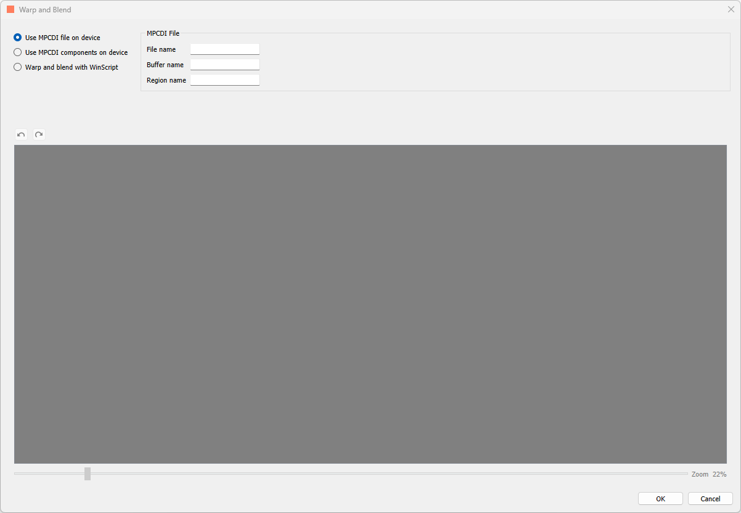
Task: Enable Warp and blend with WinScript
Action: (x=18, y=67)
